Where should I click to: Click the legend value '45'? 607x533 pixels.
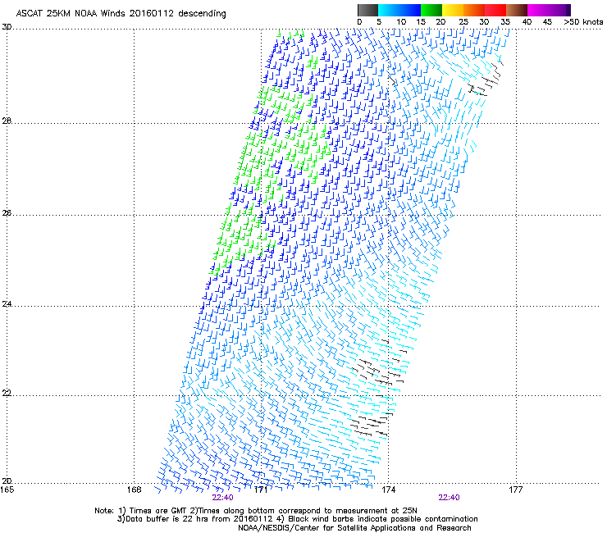tap(547, 22)
